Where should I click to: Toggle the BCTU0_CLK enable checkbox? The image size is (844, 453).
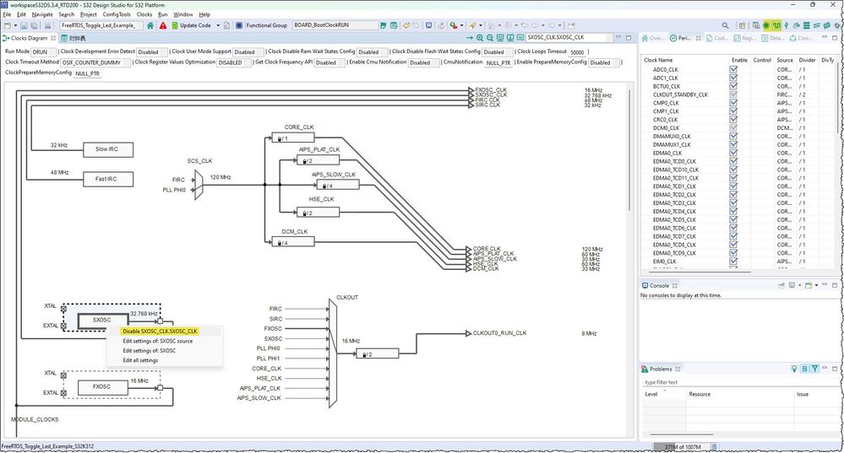pyautogui.click(x=733, y=86)
